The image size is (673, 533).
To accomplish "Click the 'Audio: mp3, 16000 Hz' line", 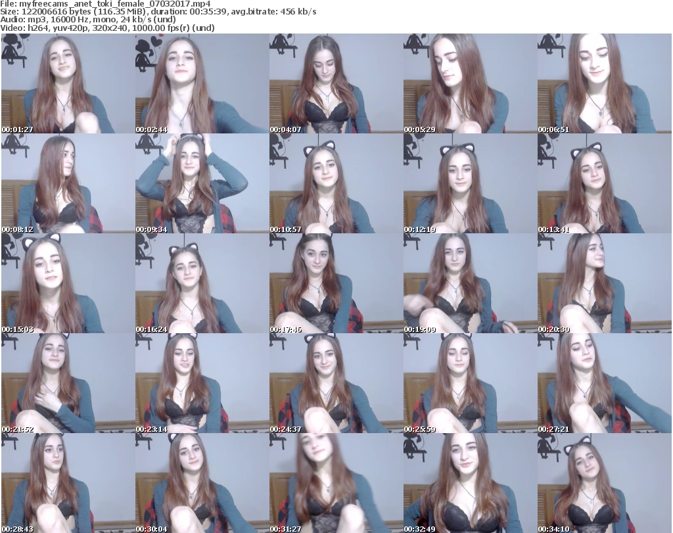I will tap(88, 20).
